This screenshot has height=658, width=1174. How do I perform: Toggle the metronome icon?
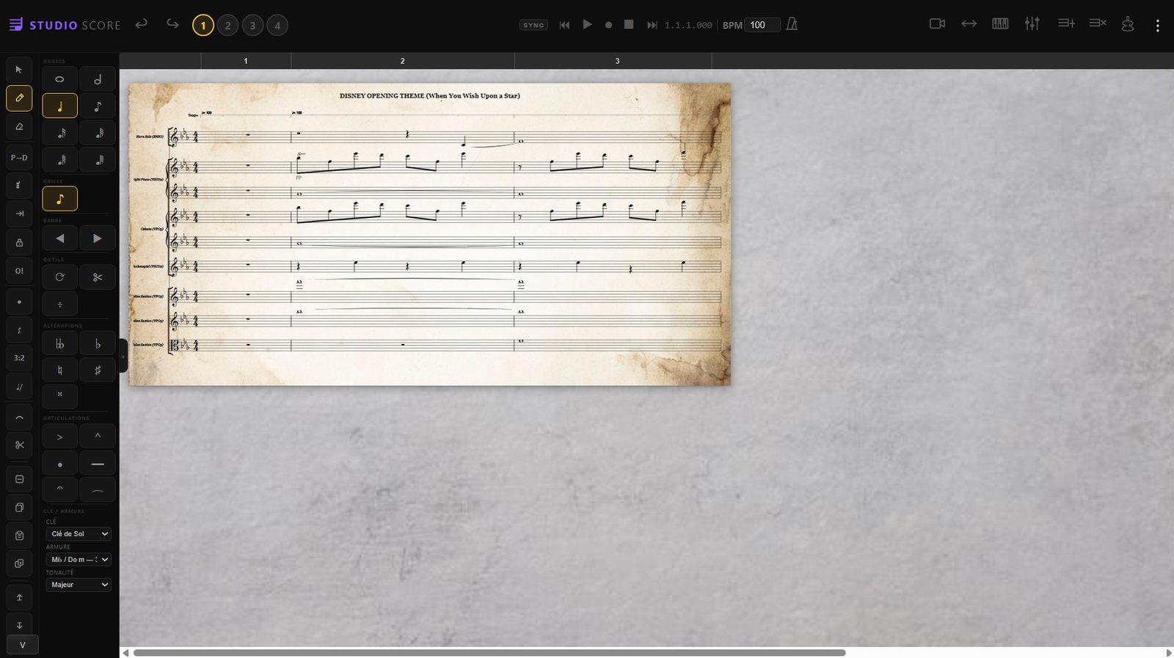(792, 24)
